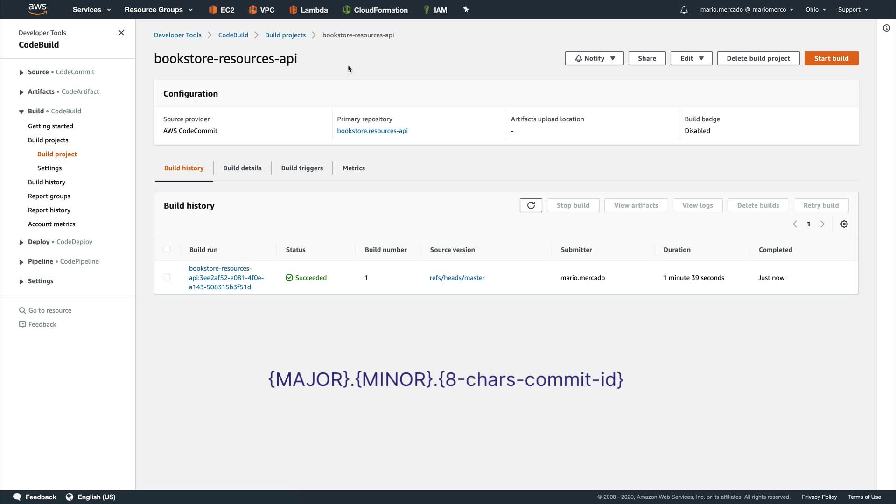Click the Start build button

(x=831, y=58)
